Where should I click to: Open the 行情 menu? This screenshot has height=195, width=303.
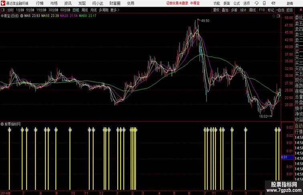coord(40,3)
